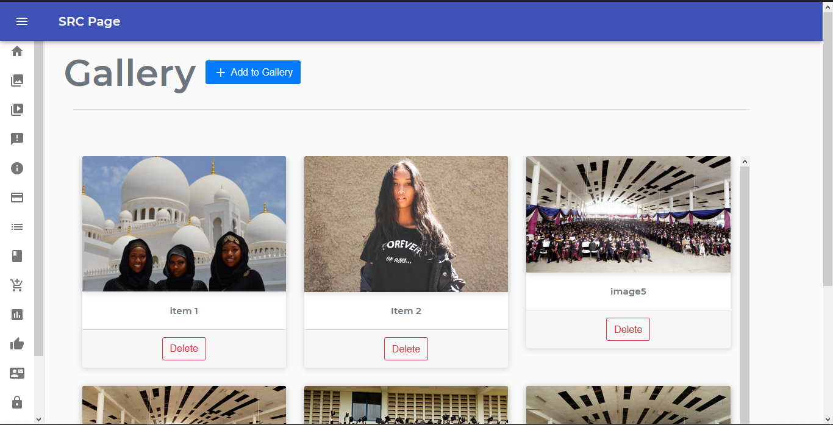Open the book sidebar icon
Screen dimensions: 833x425
tap(17, 256)
